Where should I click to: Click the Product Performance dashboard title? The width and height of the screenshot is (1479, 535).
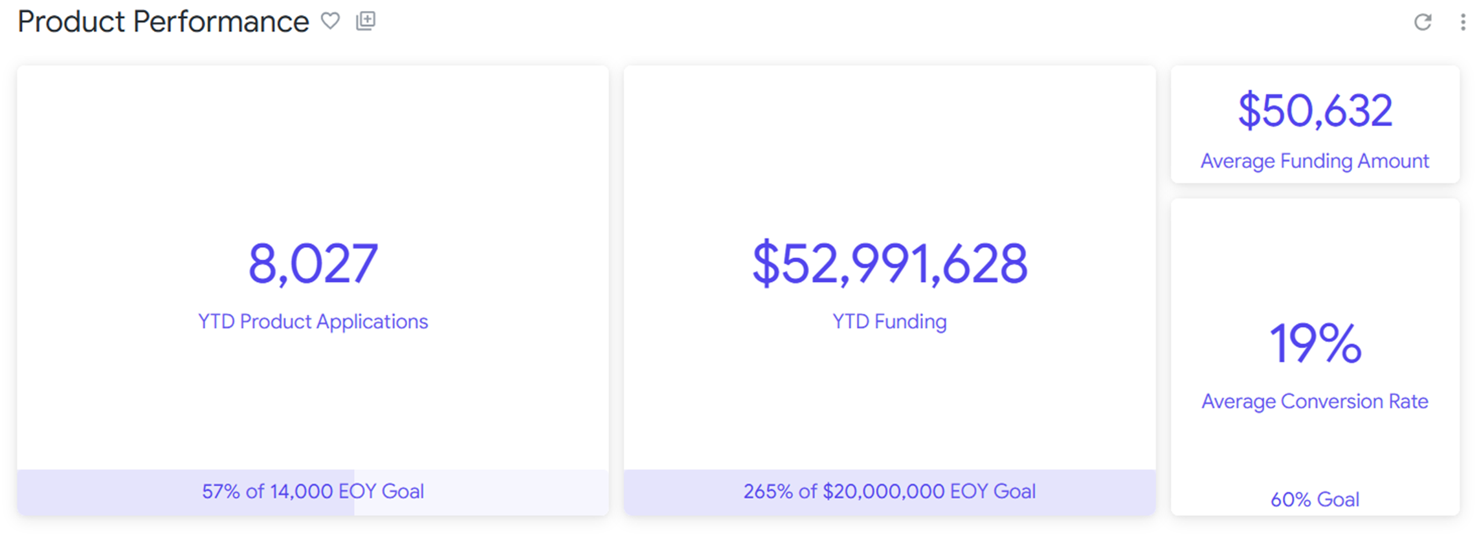pos(163,22)
